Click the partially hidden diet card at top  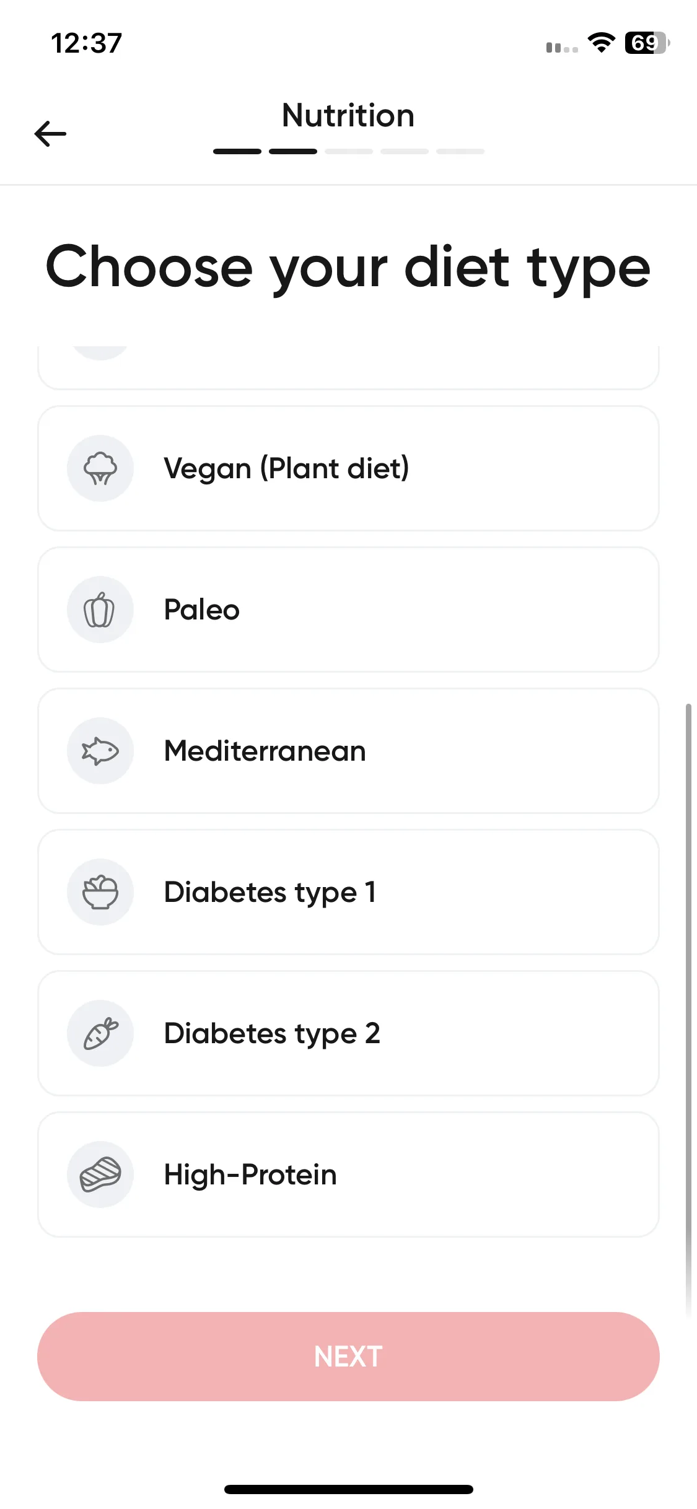click(348, 368)
